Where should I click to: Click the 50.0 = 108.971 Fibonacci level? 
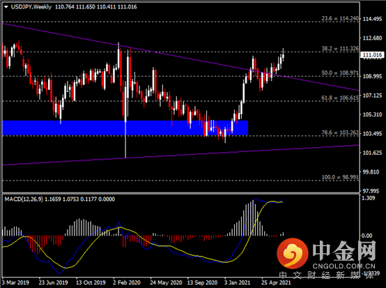[340, 73]
